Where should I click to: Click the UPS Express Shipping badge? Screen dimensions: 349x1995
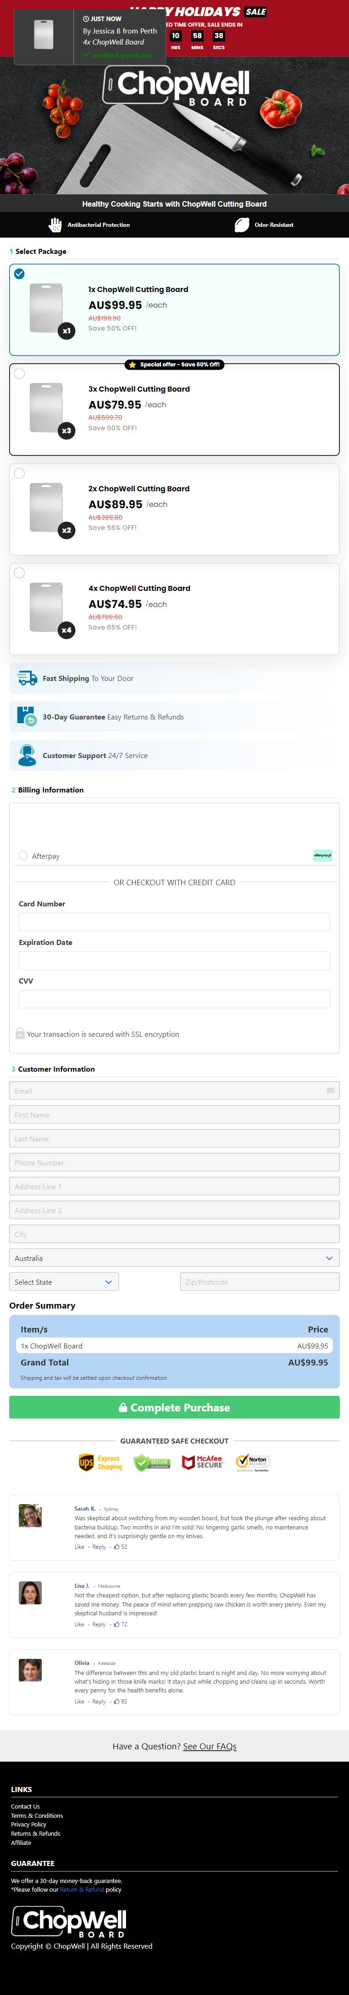click(x=101, y=1462)
